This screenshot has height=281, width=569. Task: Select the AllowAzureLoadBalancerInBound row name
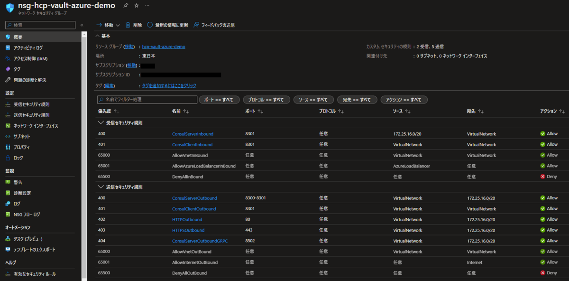pos(204,166)
